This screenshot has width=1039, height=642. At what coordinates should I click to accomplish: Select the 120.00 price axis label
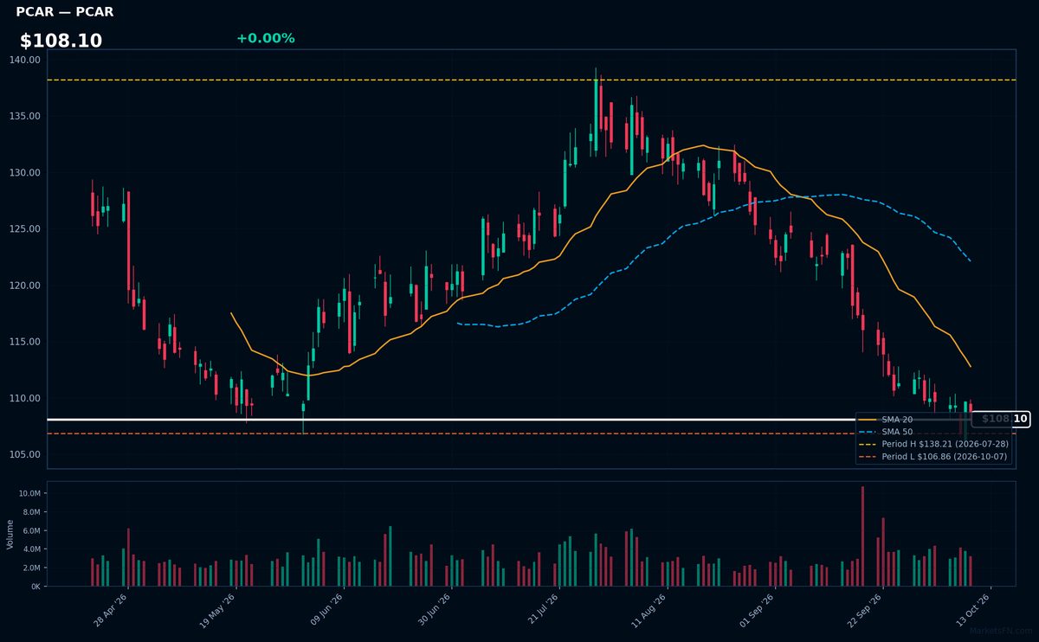tap(26, 286)
